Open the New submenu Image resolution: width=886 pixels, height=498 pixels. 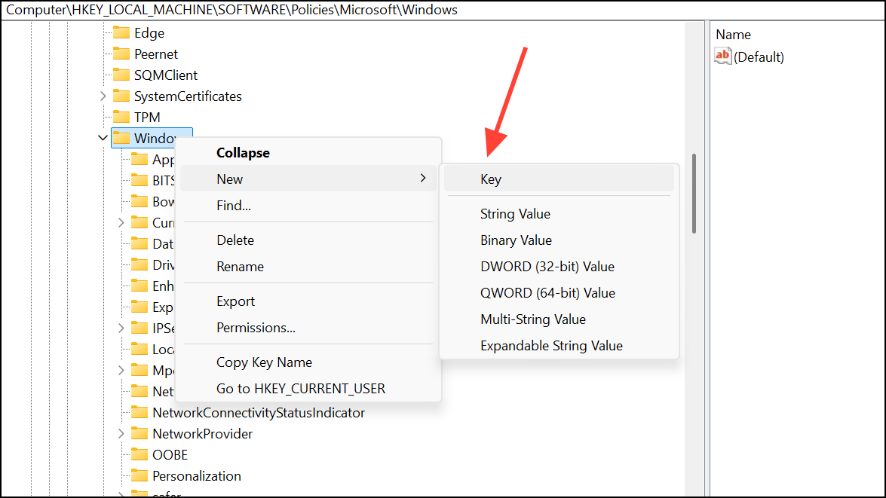click(x=230, y=179)
